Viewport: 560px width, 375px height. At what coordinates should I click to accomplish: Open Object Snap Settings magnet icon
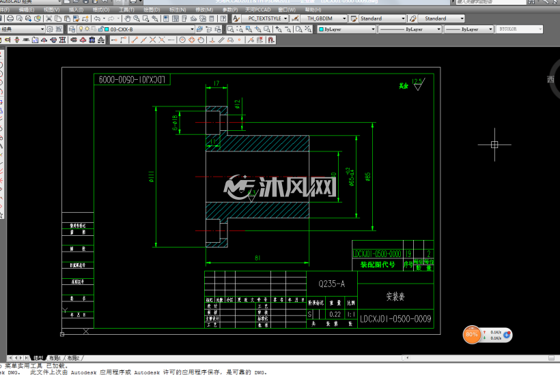(x=271, y=40)
